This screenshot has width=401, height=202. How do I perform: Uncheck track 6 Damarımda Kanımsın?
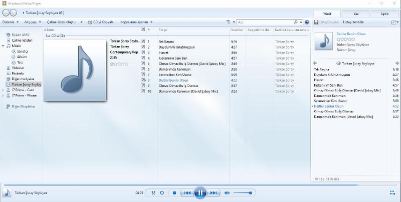143,69
